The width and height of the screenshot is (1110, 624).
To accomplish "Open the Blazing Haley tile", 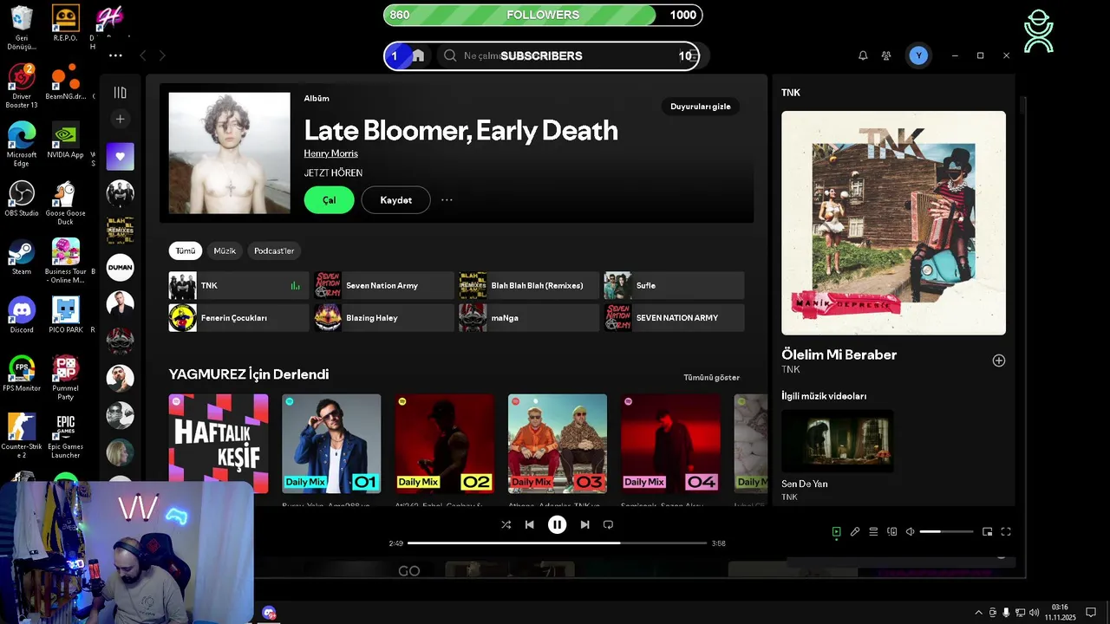I will 383,318.
